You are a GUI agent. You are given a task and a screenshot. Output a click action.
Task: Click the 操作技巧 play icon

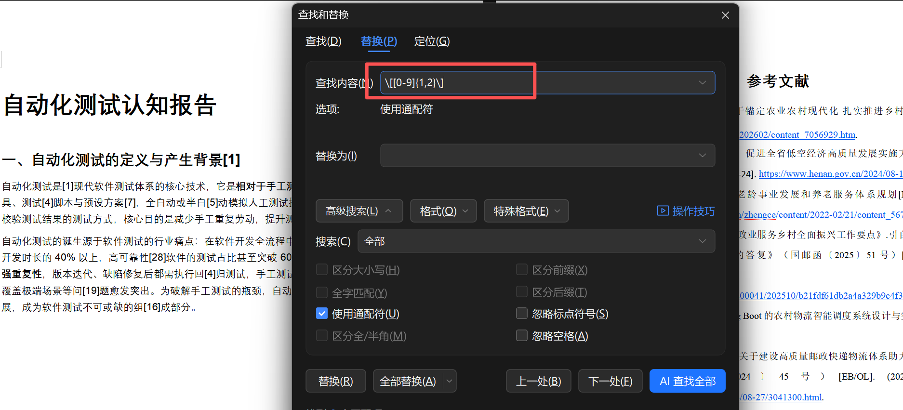pyautogui.click(x=663, y=211)
